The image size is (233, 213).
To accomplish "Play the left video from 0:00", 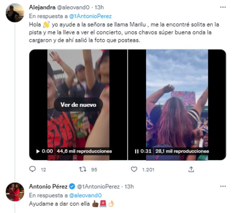I will point(38,151).
